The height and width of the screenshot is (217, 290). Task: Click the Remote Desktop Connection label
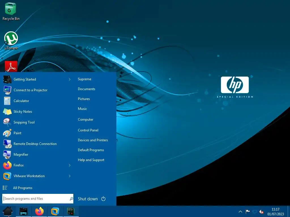click(35, 144)
